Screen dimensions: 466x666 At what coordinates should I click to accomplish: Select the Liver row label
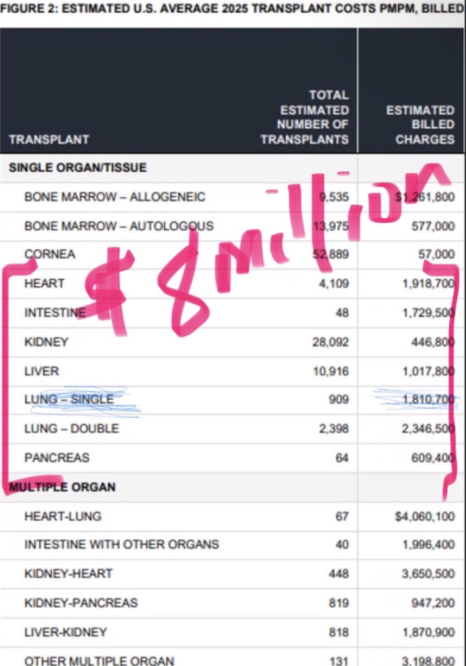42,371
